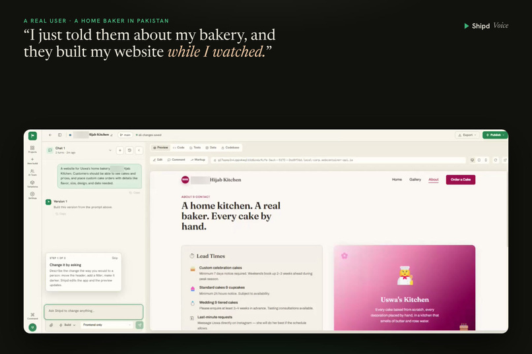
Task: Switch preview to mobile view icon
Action: 486,160
